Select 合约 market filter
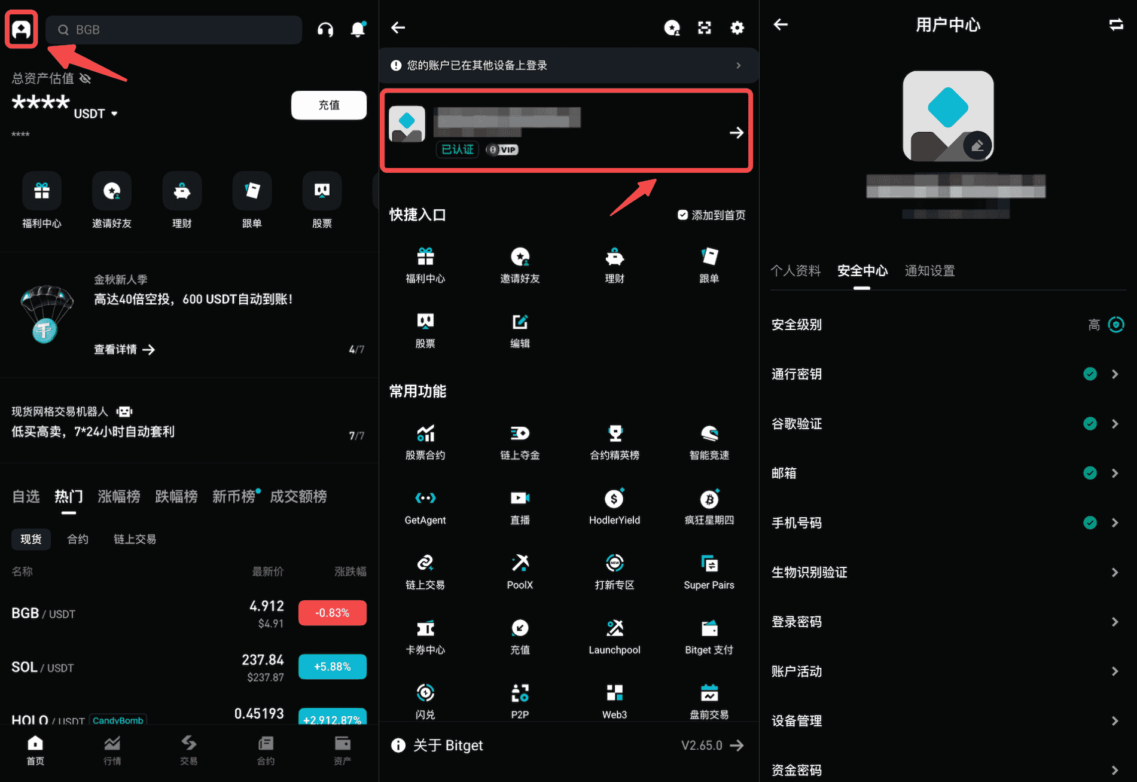This screenshot has height=782, width=1137. pos(78,539)
